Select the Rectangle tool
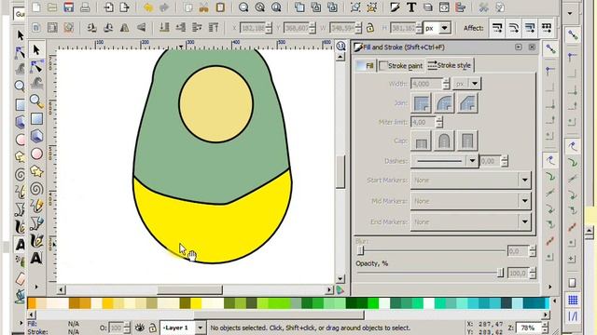Viewport: 597px width, 335px height. coord(36,119)
